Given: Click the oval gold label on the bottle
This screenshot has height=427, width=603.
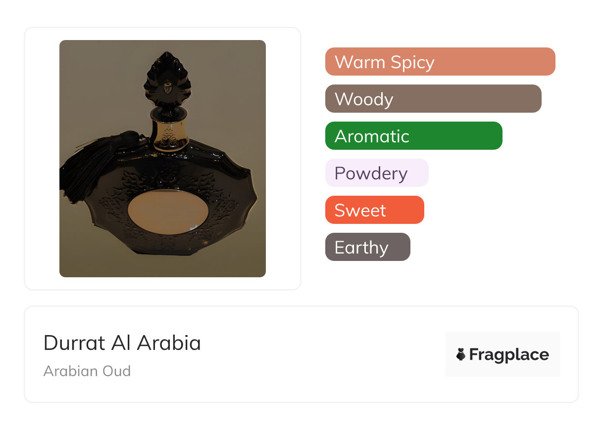Looking at the screenshot, I should 168,212.
